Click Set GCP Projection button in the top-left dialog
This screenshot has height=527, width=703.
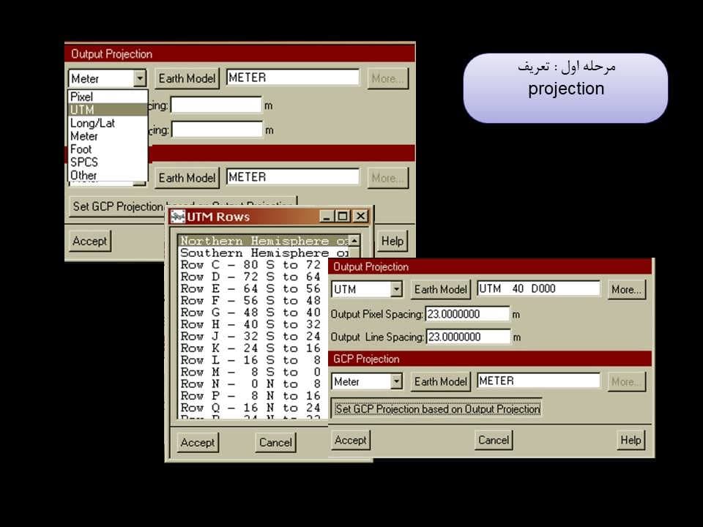tap(117, 206)
